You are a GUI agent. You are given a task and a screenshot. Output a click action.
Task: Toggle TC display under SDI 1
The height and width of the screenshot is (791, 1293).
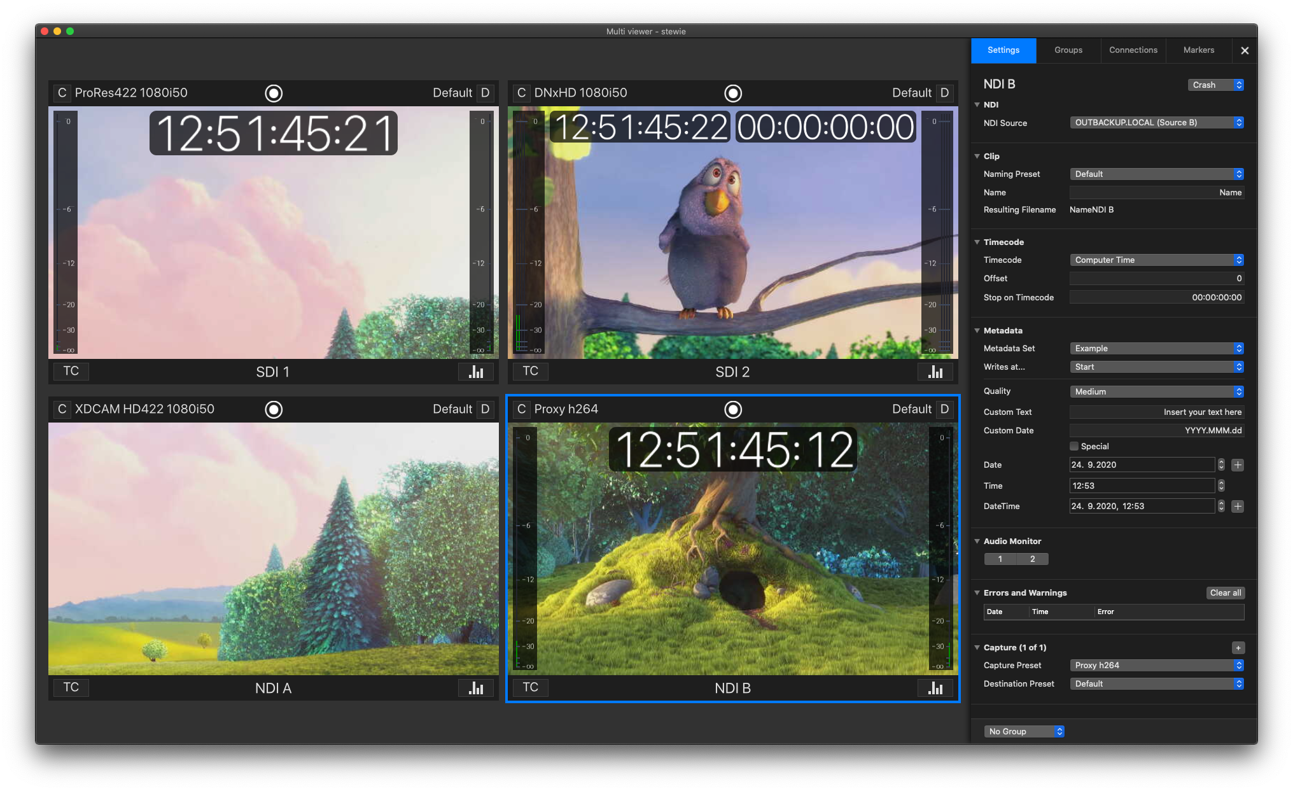pos(71,371)
